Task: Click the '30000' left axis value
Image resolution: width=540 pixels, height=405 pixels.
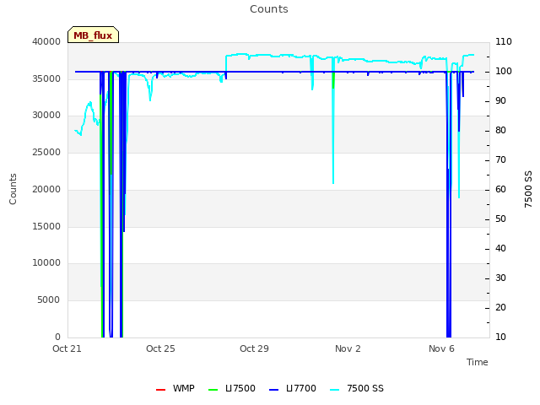Action: click(x=46, y=116)
